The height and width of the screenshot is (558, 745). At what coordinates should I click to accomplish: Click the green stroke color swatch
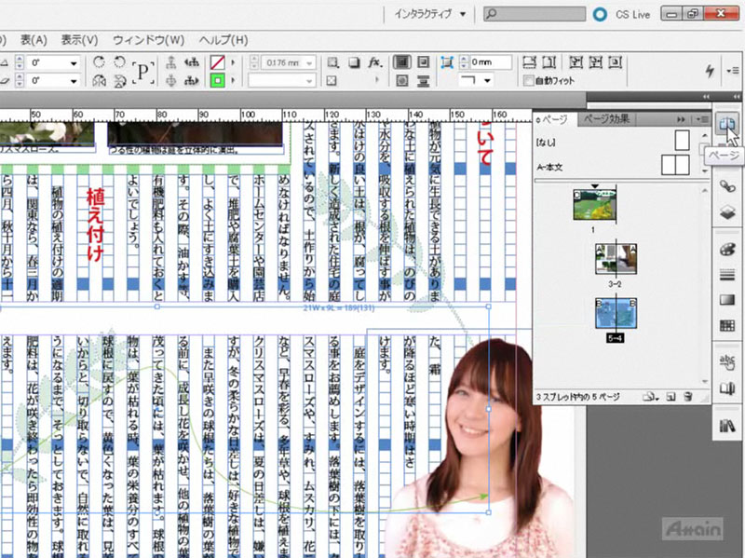(218, 81)
